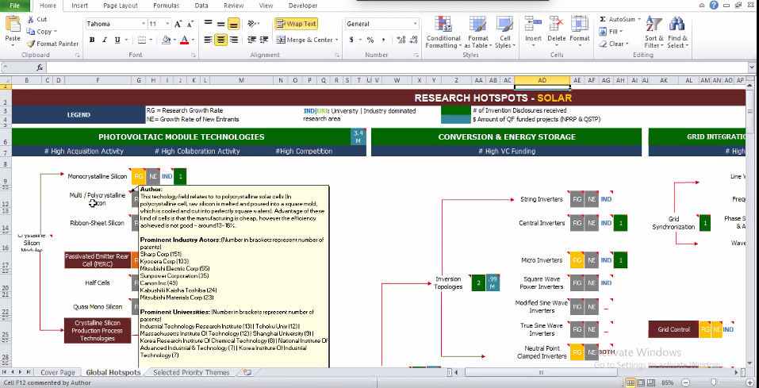This screenshot has height=388, width=759.
Task: Open Cell Styles gallery
Action: [x=505, y=32]
